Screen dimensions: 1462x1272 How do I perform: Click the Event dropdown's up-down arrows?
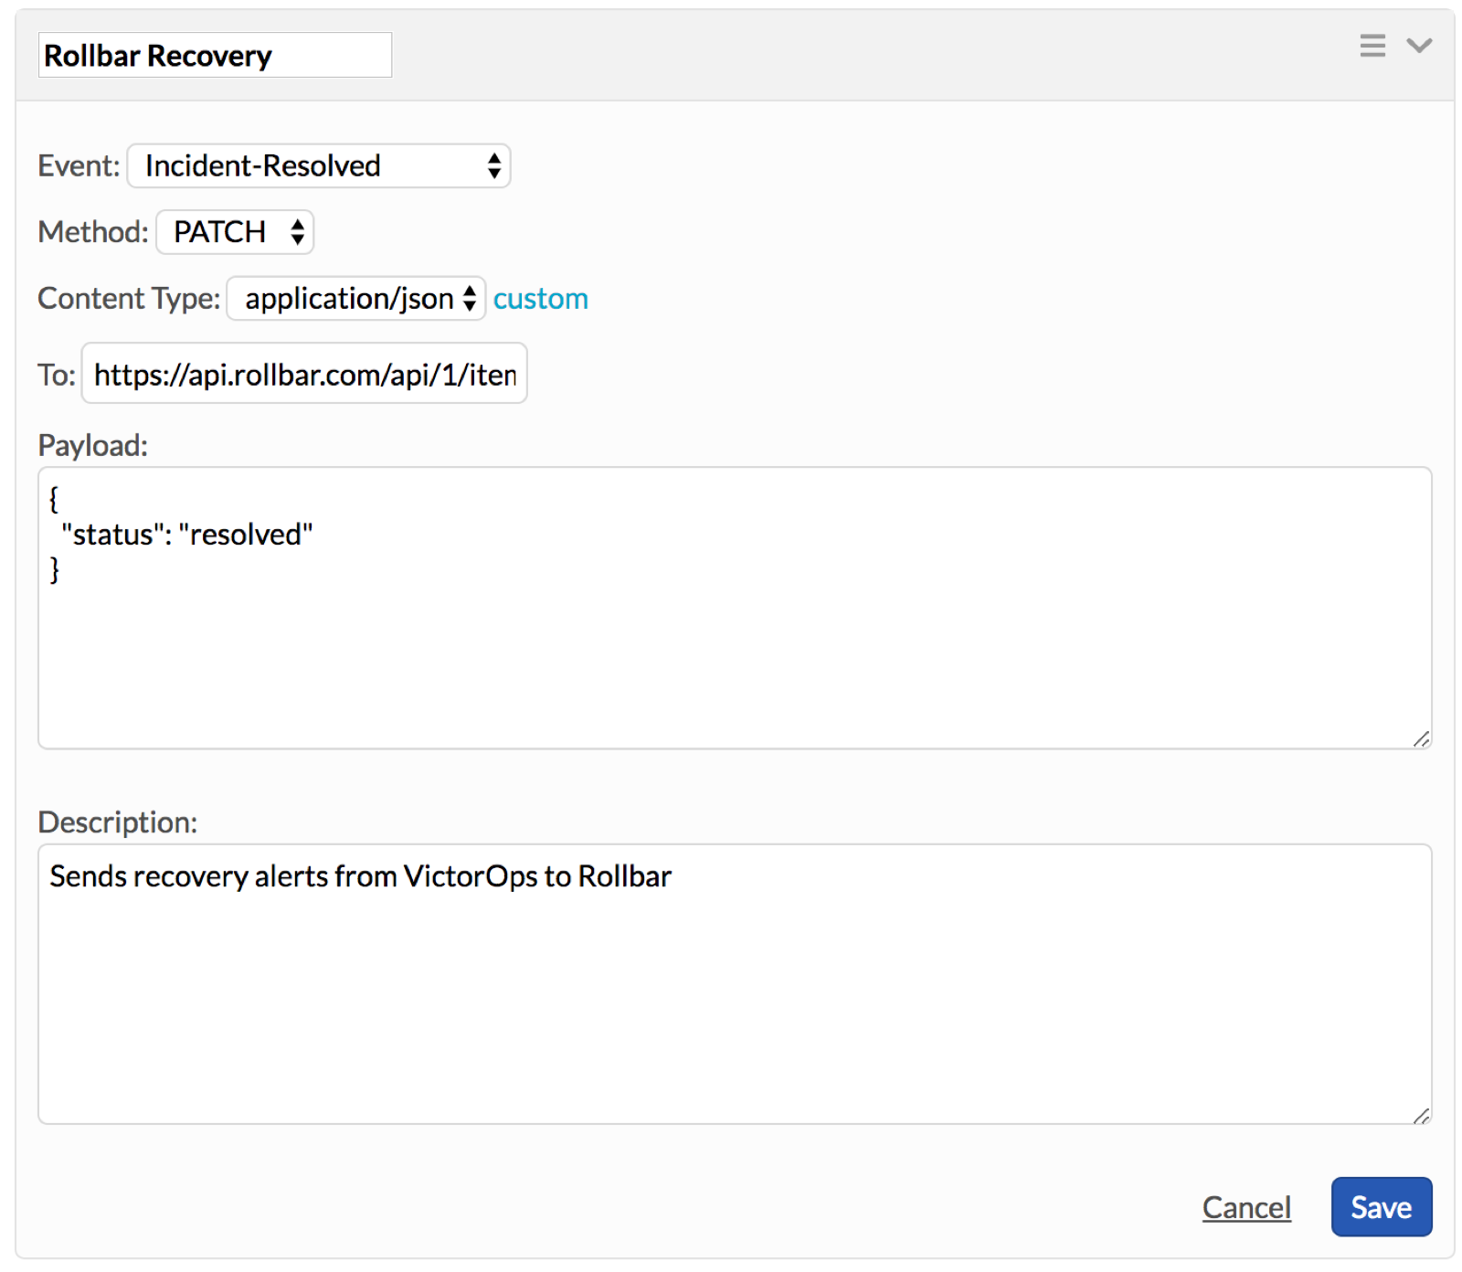point(494,165)
